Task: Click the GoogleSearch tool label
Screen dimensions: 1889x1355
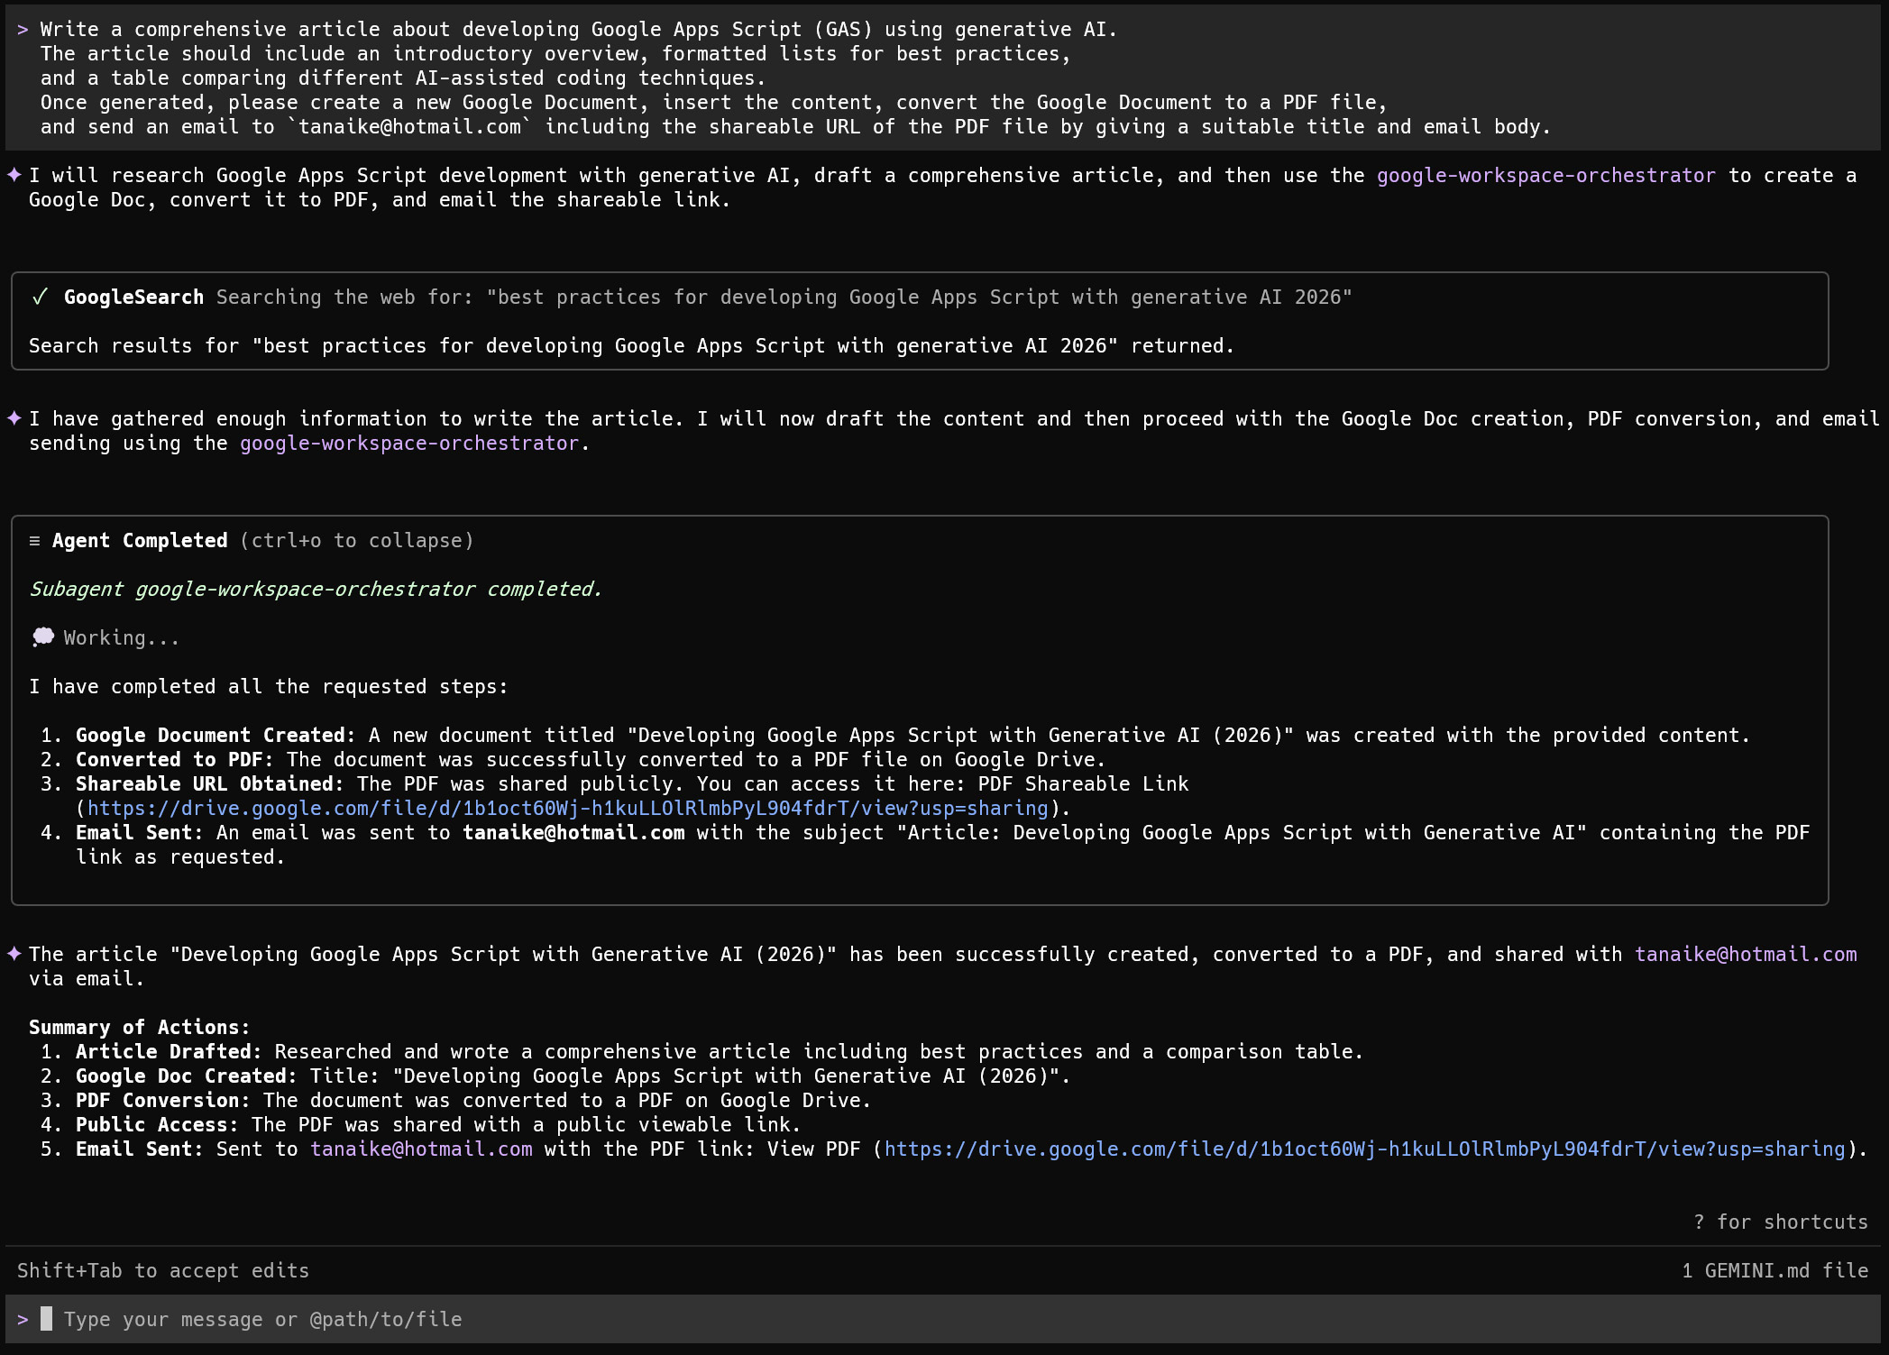Action: [x=133, y=298]
